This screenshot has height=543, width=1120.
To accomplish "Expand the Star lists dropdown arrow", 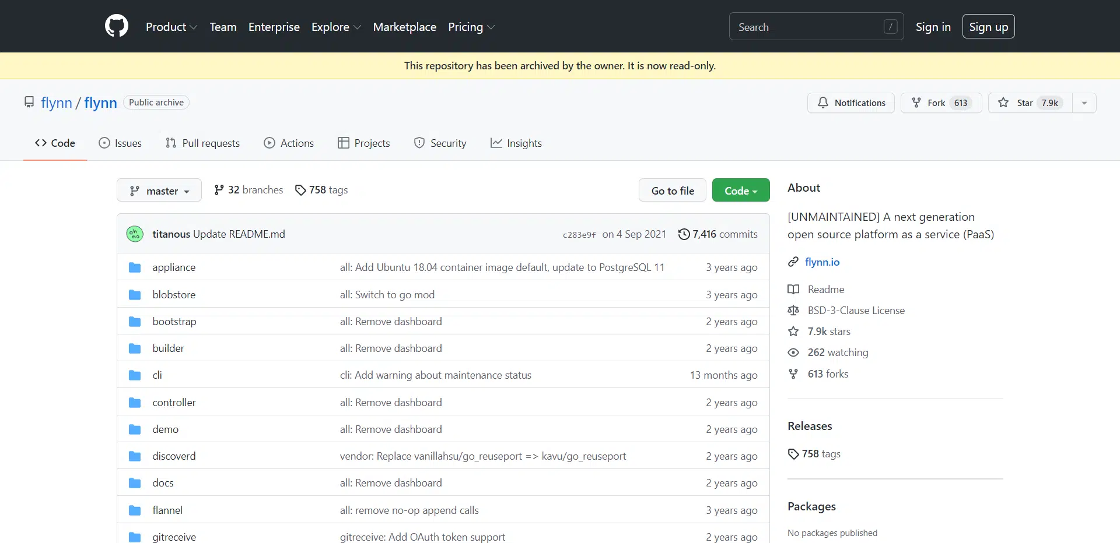I will coord(1084,103).
